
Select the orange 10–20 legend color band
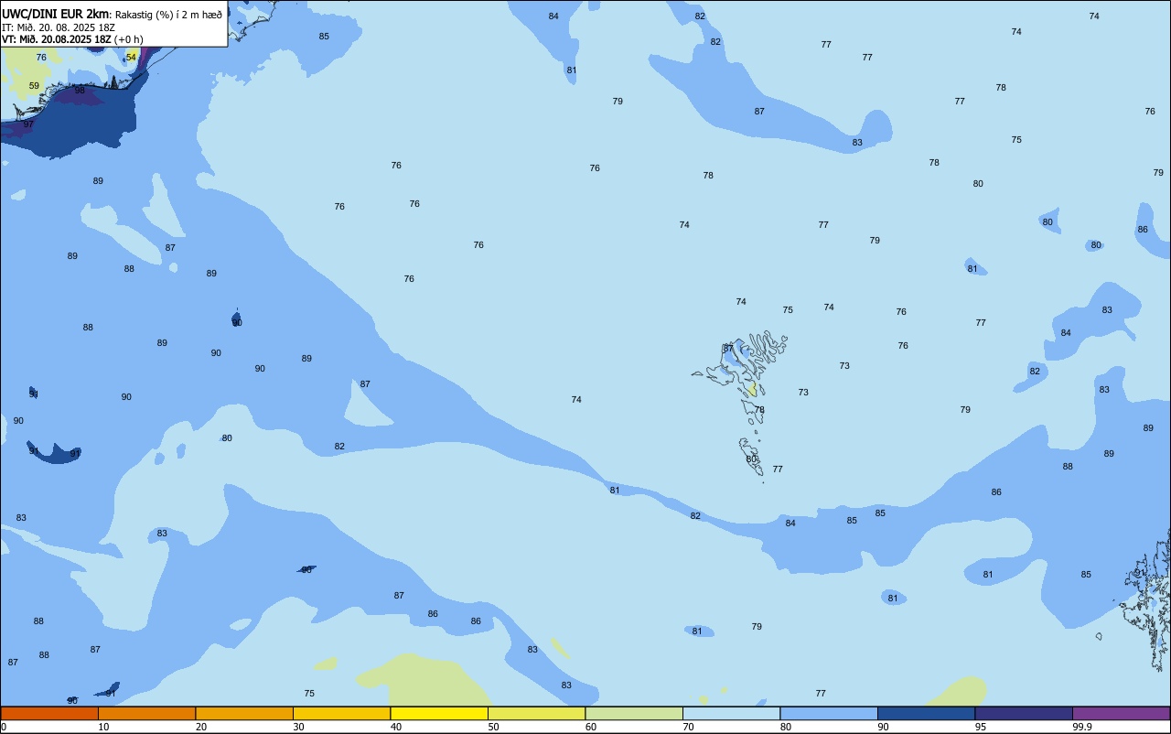[146, 713]
